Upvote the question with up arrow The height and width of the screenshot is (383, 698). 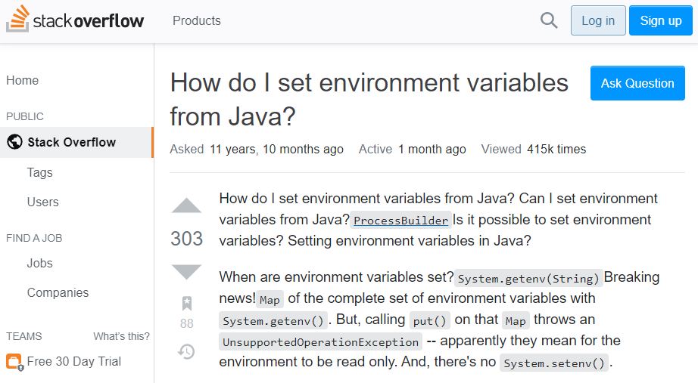coord(186,205)
